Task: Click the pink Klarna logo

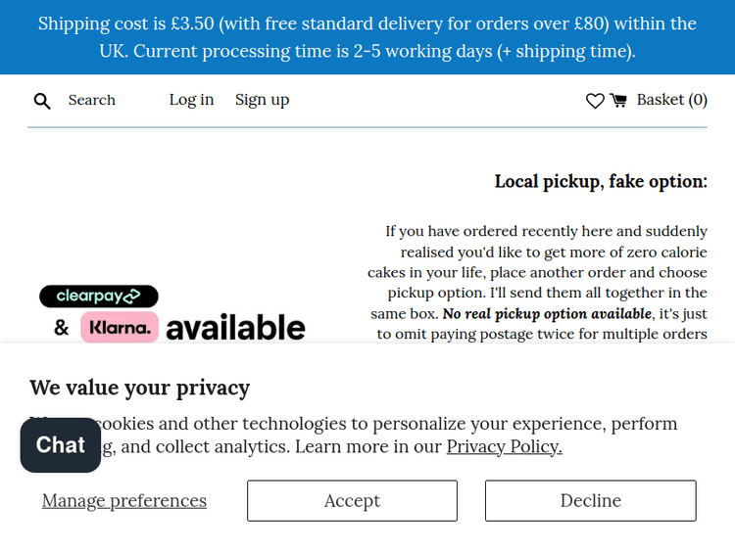Action: point(120,328)
